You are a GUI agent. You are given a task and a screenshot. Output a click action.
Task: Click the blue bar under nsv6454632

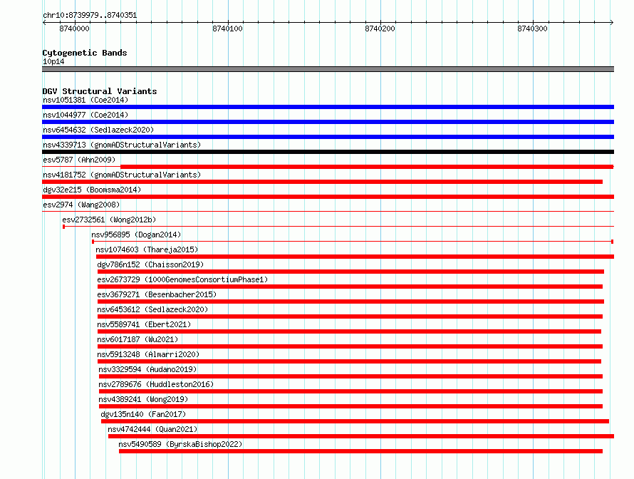(x=328, y=137)
